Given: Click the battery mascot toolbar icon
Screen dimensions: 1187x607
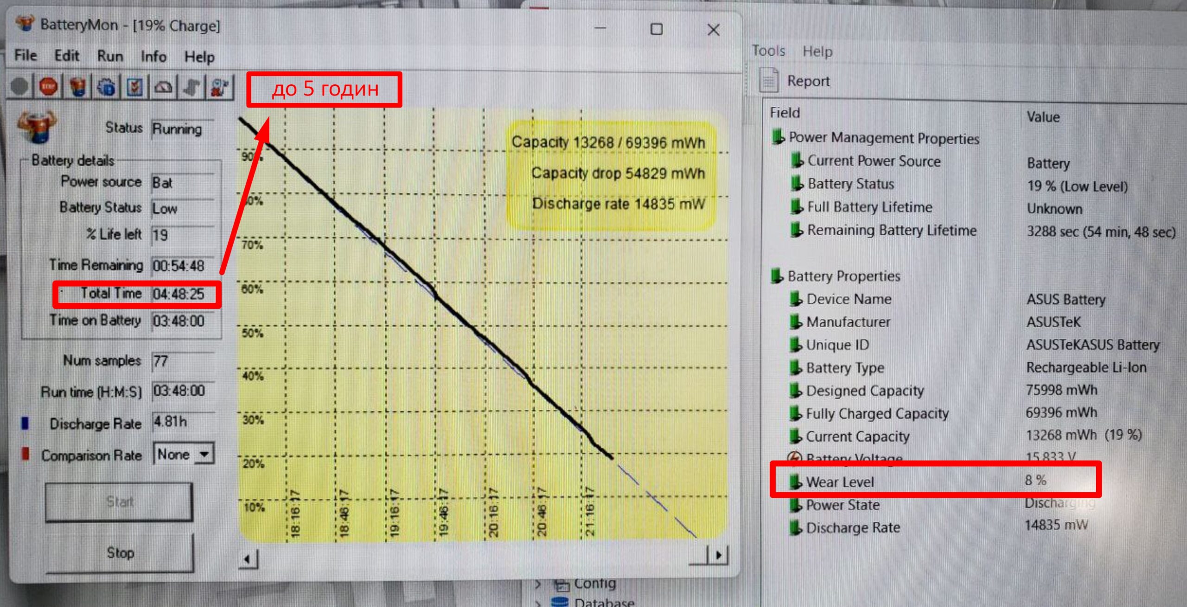Looking at the screenshot, I should (77, 87).
